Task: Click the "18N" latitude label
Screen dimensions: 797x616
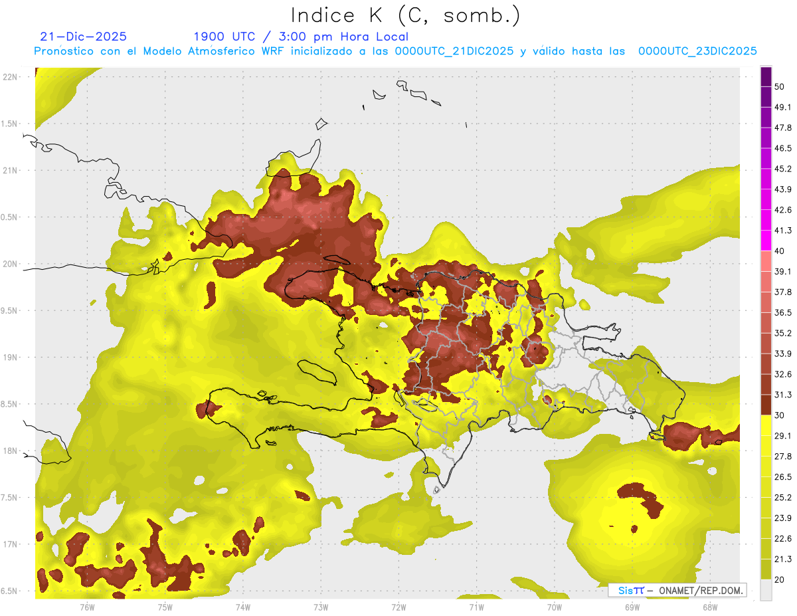Action: [11, 451]
